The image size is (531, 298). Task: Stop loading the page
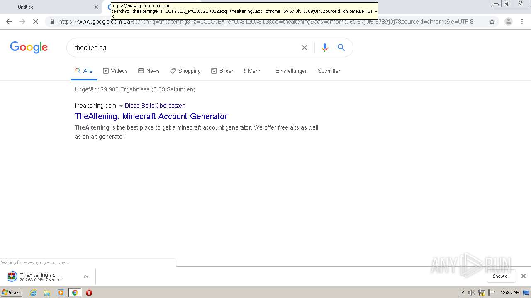[x=36, y=22]
